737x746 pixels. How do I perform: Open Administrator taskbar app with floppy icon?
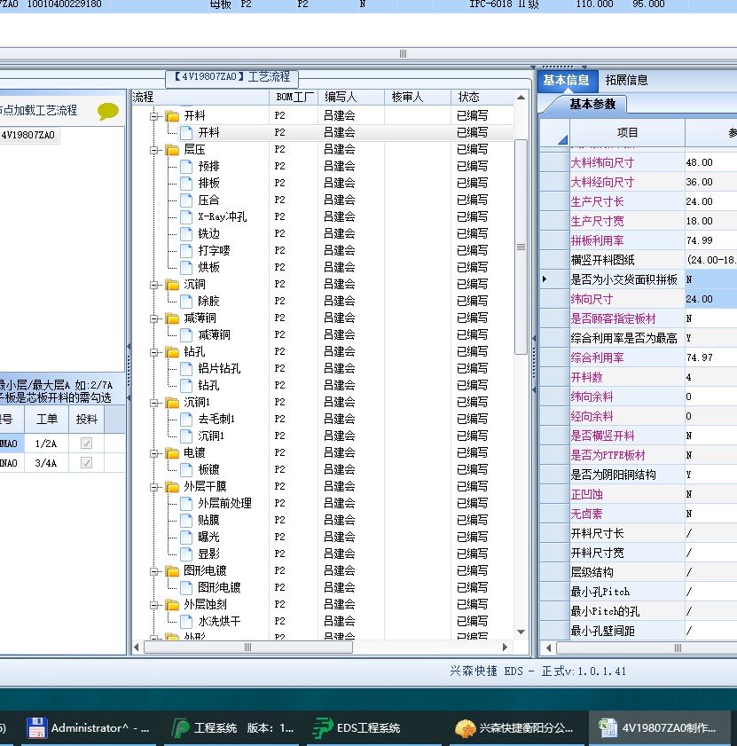click(x=89, y=728)
